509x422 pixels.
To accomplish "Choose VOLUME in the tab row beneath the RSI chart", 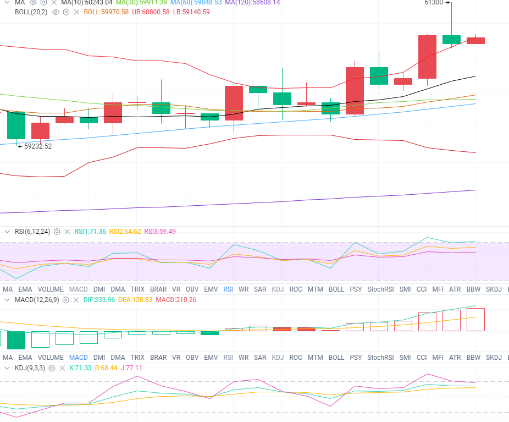I will 51,289.
